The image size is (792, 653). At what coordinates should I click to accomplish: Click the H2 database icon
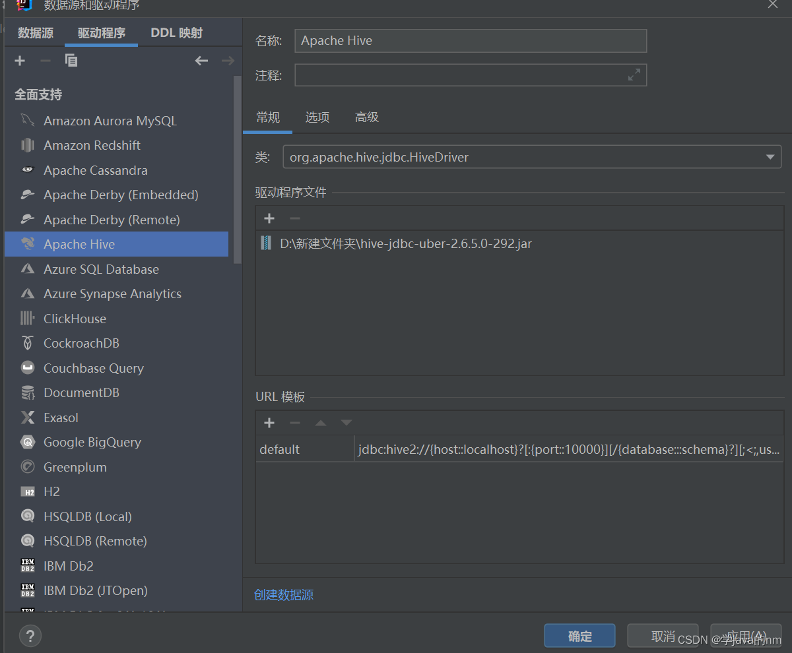point(27,491)
